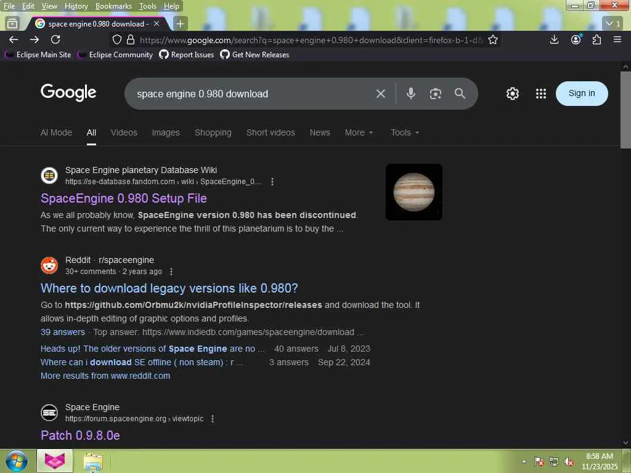The height and width of the screenshot is (473, 631).
Task: Open the Windows Start menu
Action: coord(17,461)
